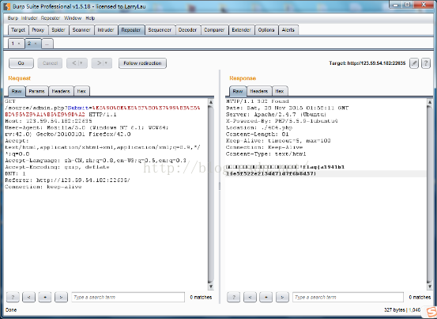Switch to the Scanner tab

coord(81,30)
